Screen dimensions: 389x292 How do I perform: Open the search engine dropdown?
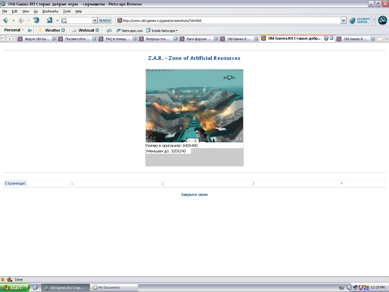[x=95, y=20]
